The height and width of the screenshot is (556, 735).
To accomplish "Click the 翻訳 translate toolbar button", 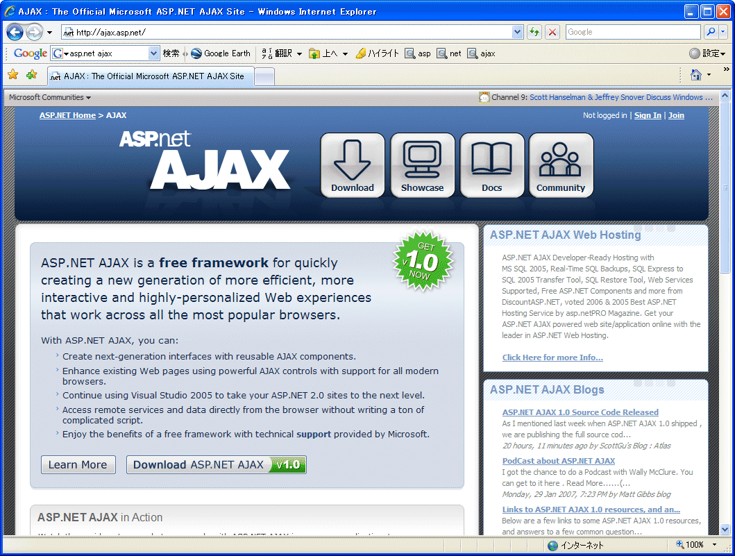I will [276, 53].
